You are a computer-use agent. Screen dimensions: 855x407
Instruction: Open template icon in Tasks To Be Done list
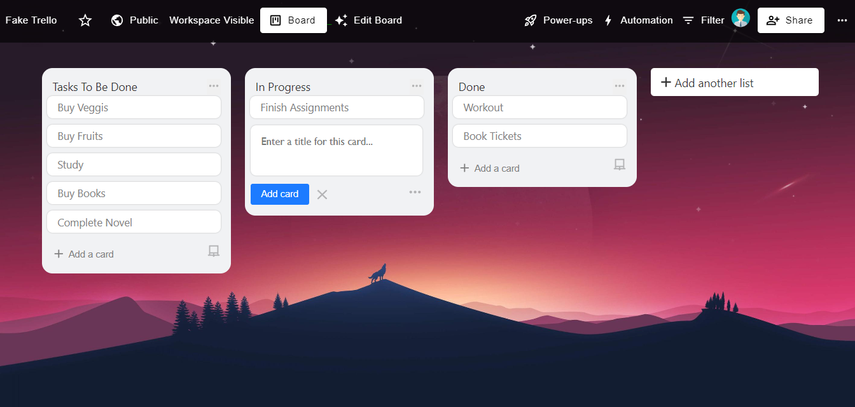click(x=214, y=251)
